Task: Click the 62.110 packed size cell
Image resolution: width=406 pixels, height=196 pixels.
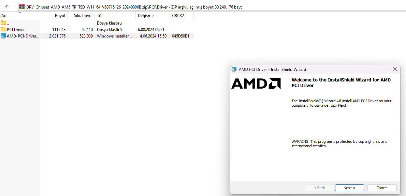Action: (87, 29)
